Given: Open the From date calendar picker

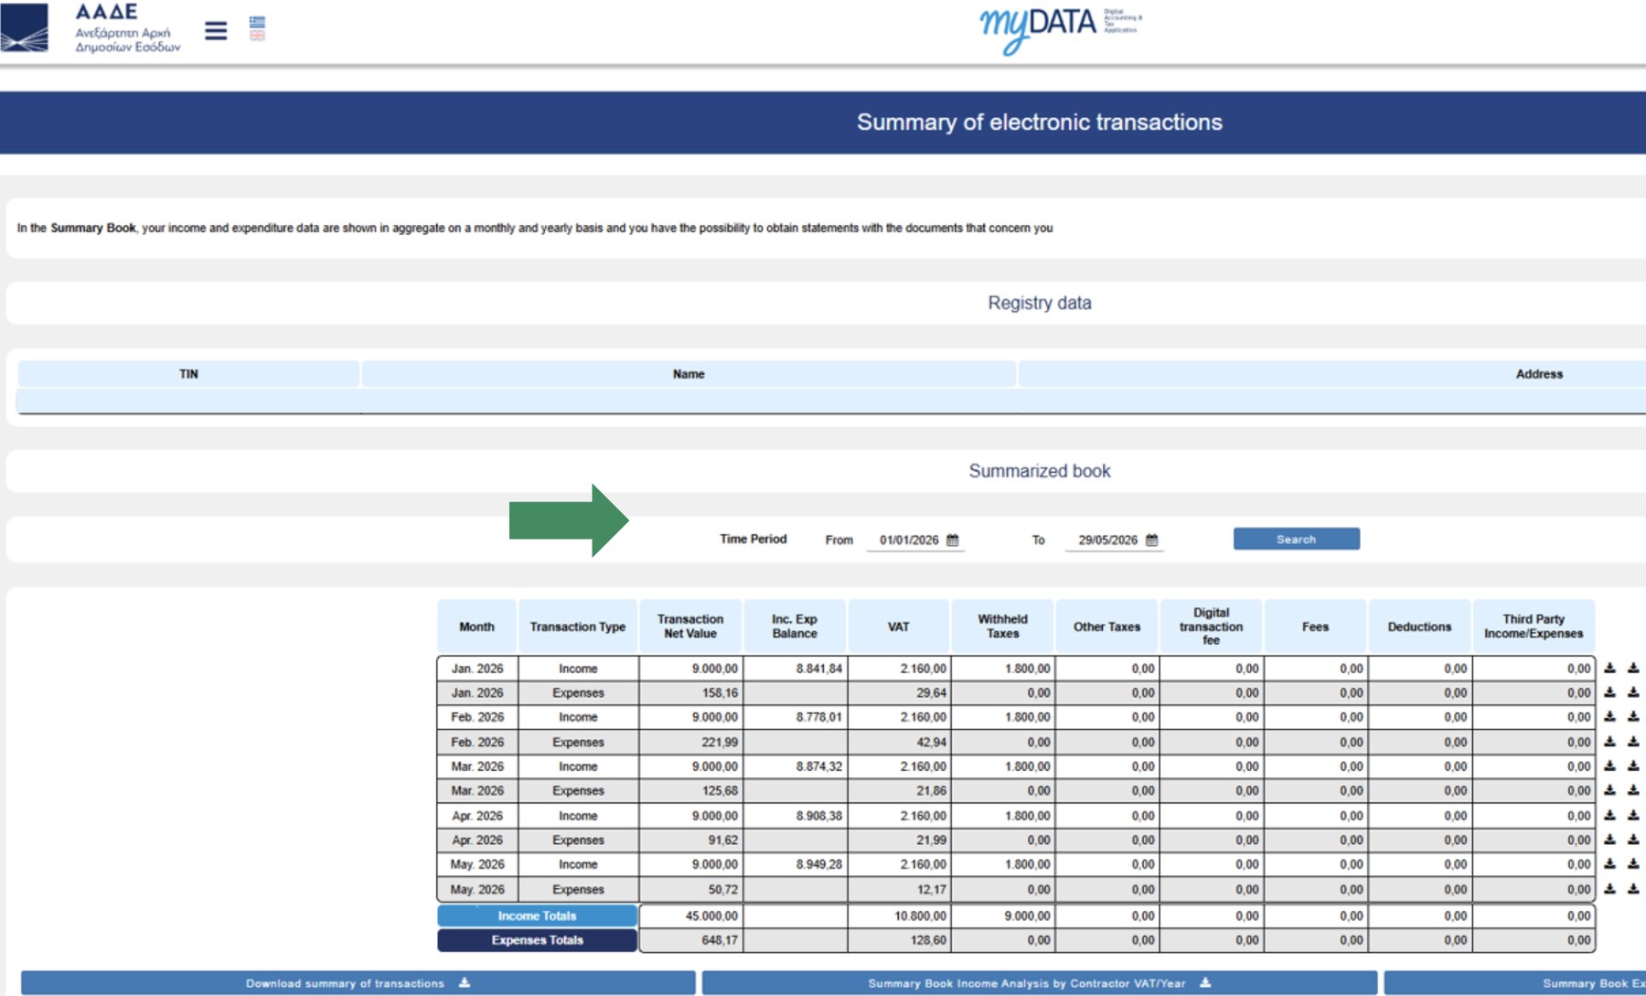Looking at the screenshot, I should click(x=952, y=540).
